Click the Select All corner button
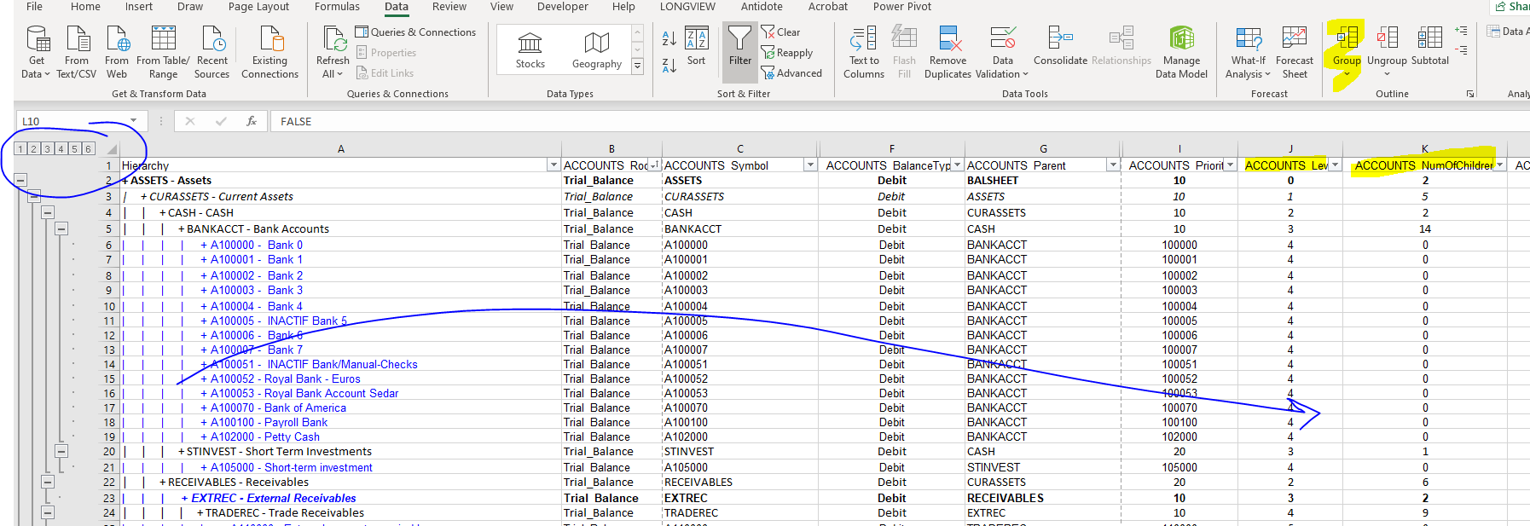 (x=112, y=149)
